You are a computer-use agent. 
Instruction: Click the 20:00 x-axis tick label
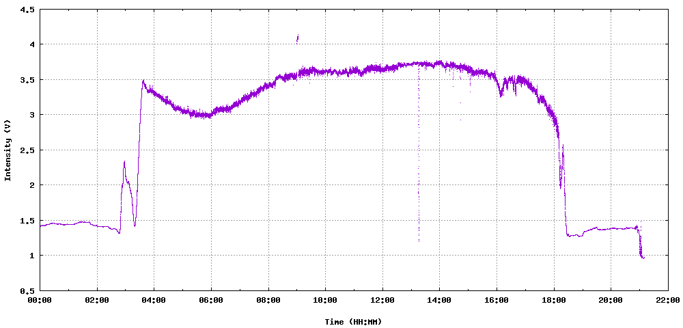(x=611, y=300)
